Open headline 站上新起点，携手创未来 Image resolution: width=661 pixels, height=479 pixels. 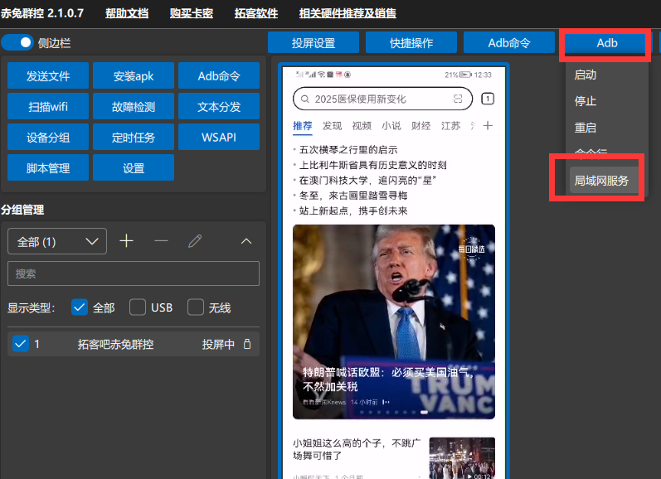pos(353,210)
